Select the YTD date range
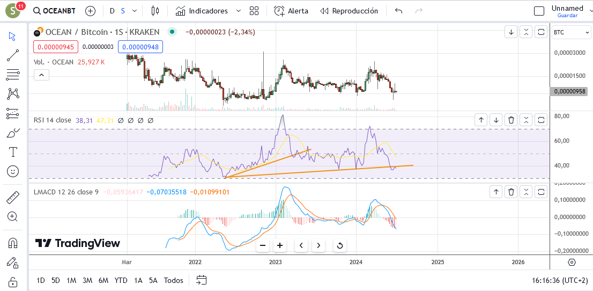Viewport: 593px width, 291px height. coord(121,280)
